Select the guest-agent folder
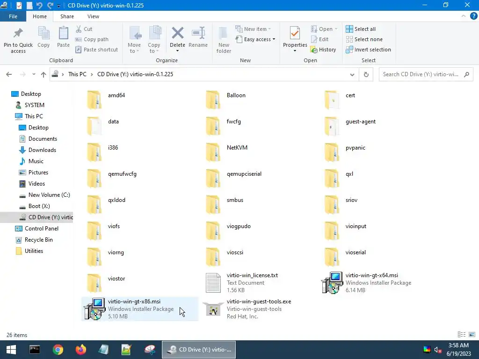Screen dimensions: 479x359 [x=350, y=126]
